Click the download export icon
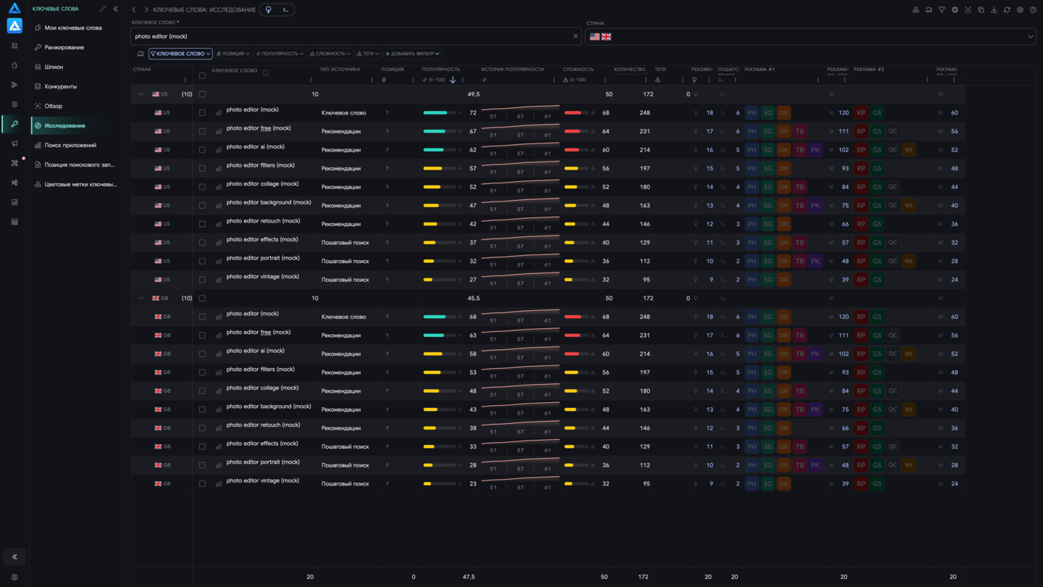 [994, 10]
